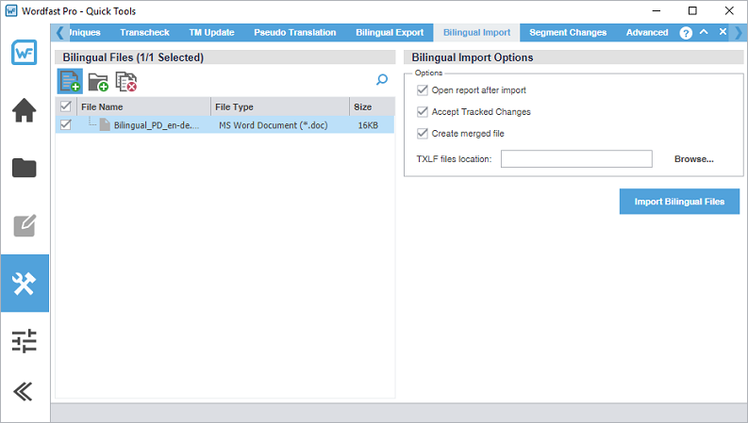The height and width of the screenshot is (423, 748).
Task: Click the Remove Files icon
Action: point(125,82)
